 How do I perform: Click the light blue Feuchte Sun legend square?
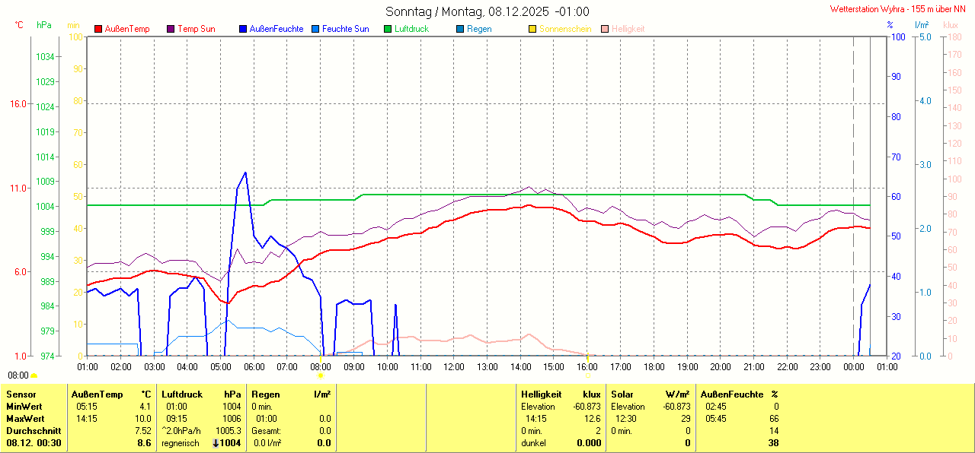315,29
